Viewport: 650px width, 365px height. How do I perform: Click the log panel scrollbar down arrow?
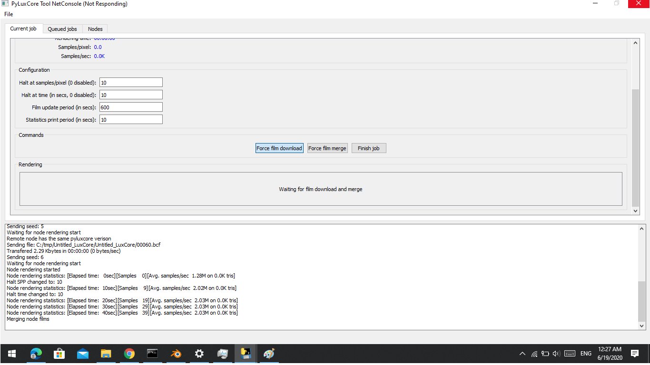(642, 326)
